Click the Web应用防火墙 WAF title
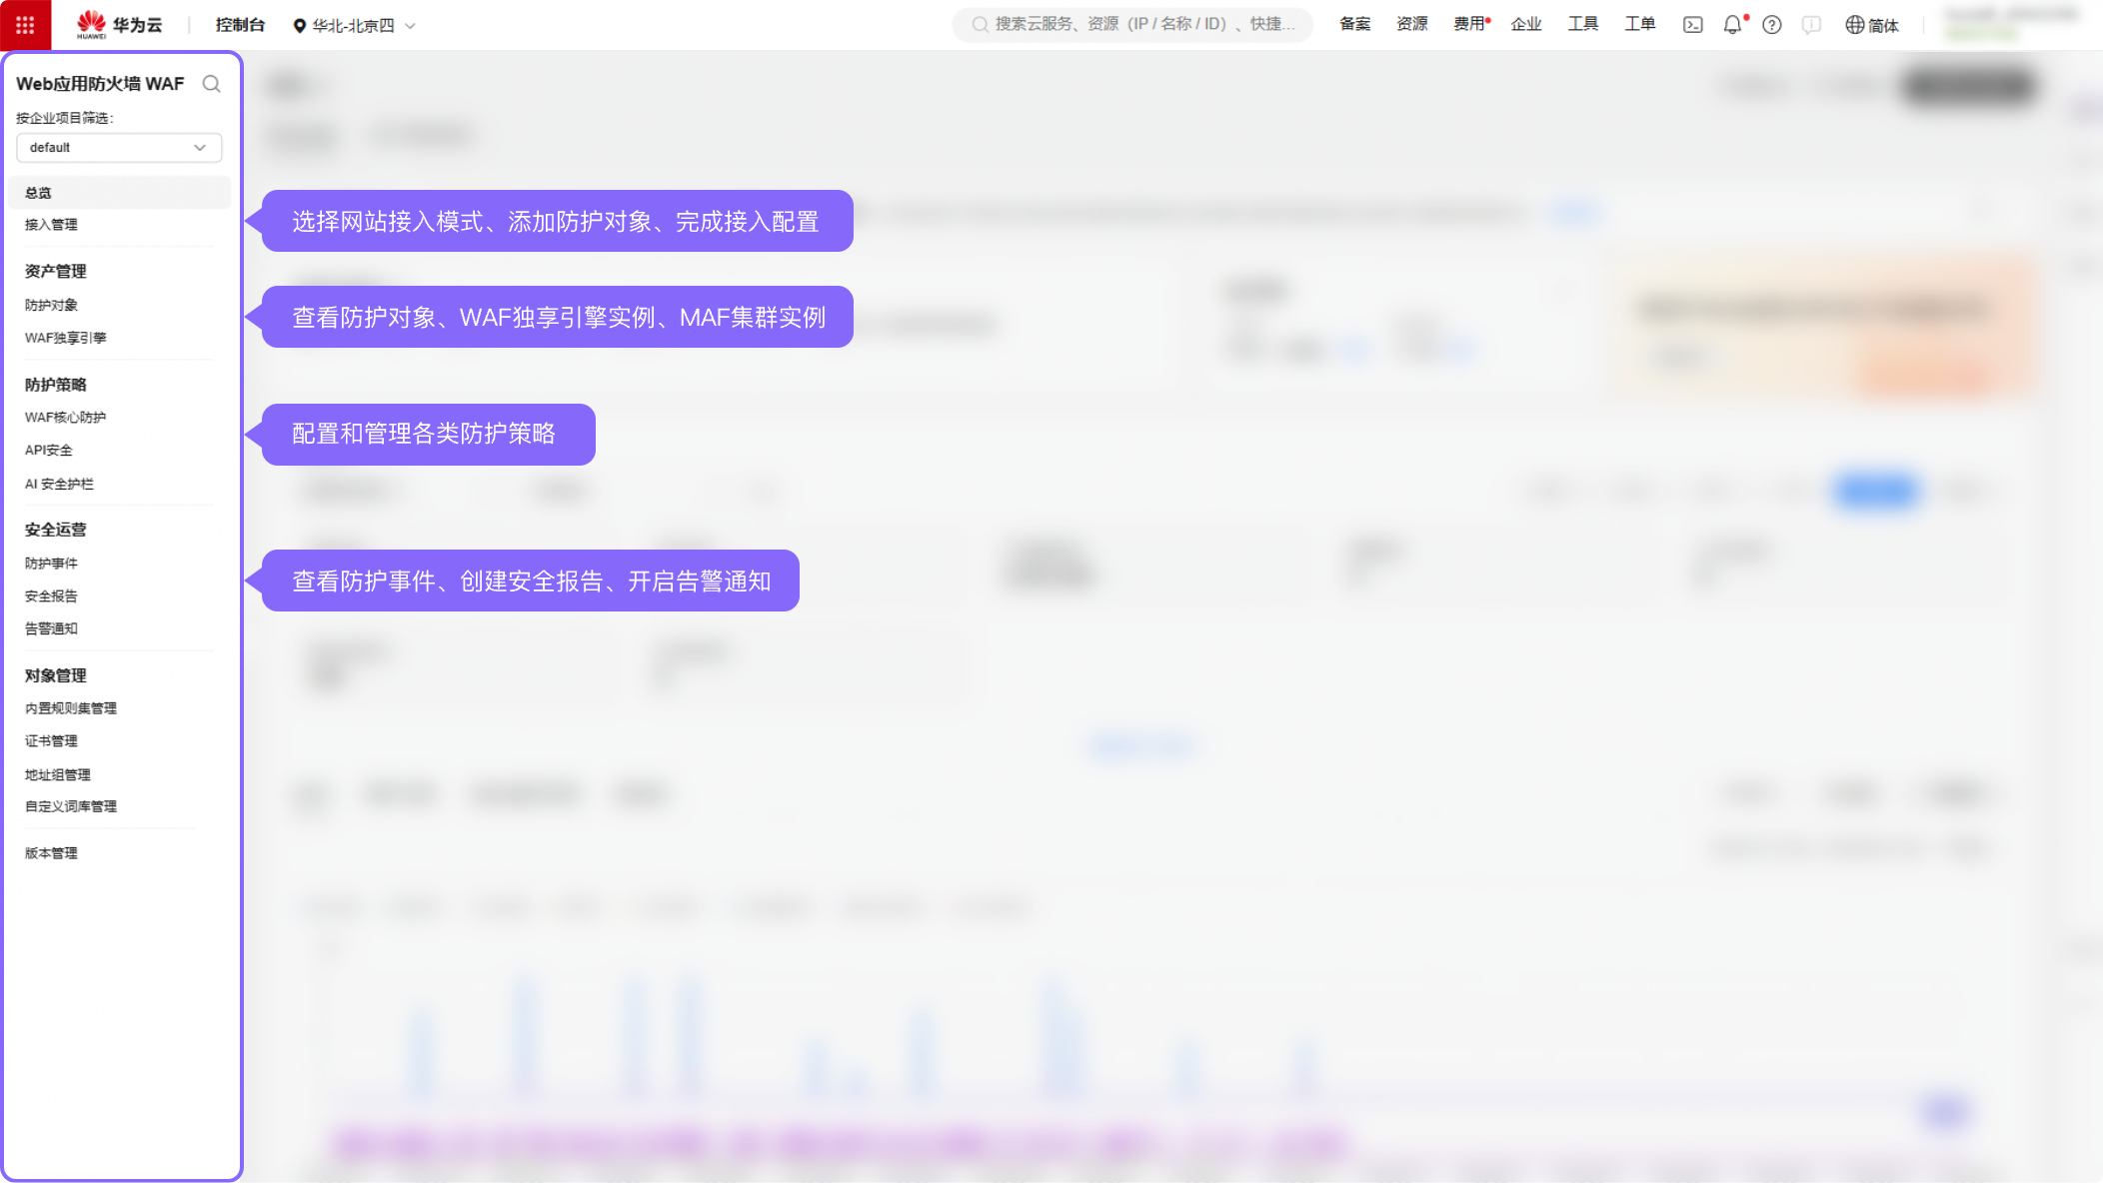The height and width of the screenshot is (1183, 2103). coord(100,84)
